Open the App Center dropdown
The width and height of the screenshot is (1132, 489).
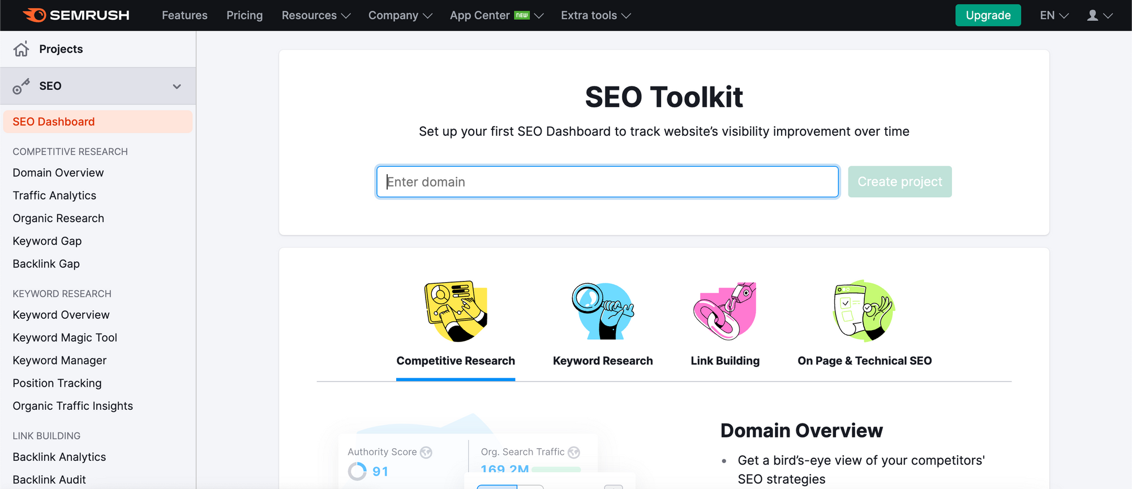(x=496, y=15)
